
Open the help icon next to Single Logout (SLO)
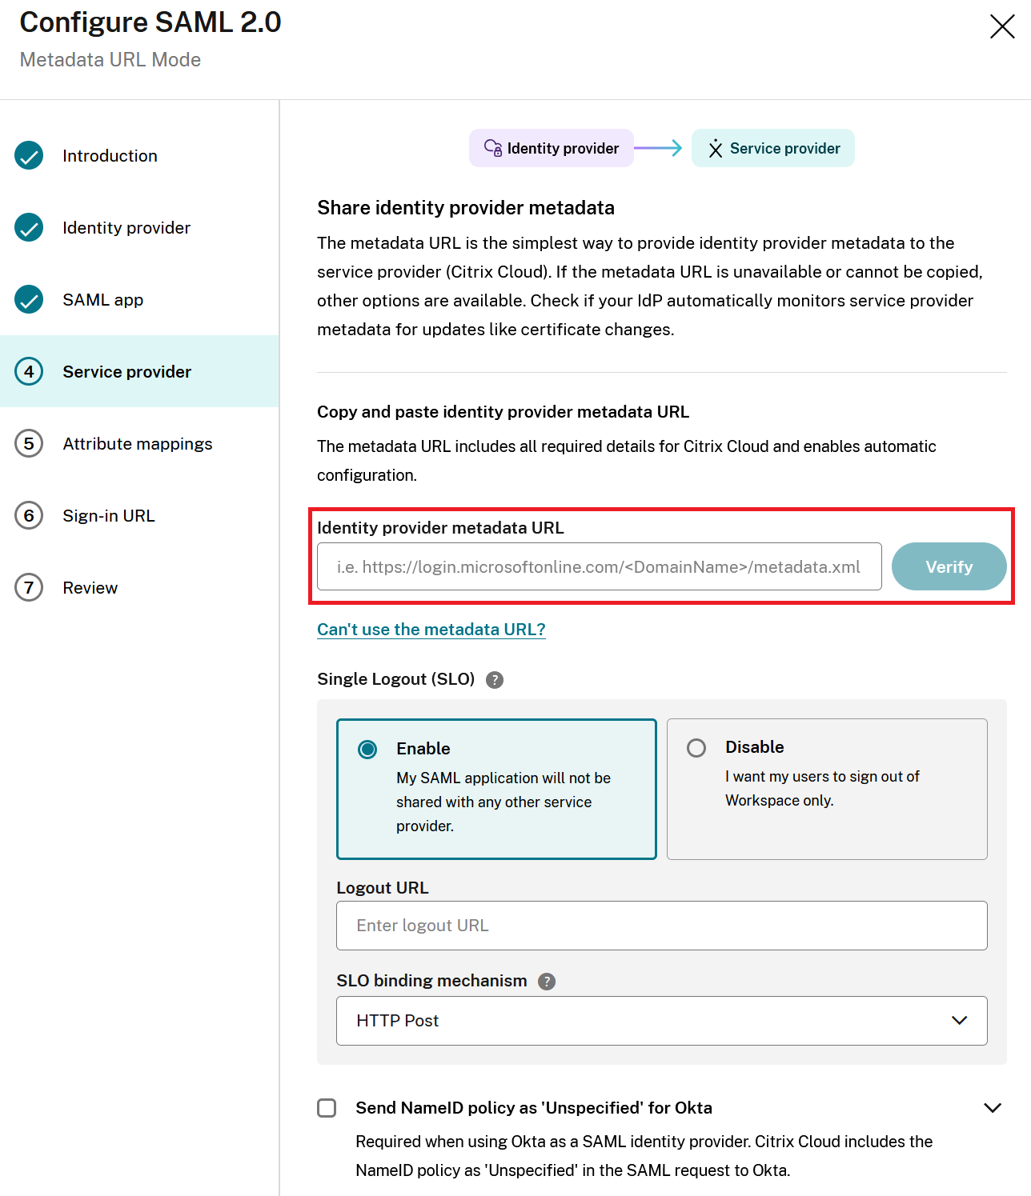pos(495,680)
